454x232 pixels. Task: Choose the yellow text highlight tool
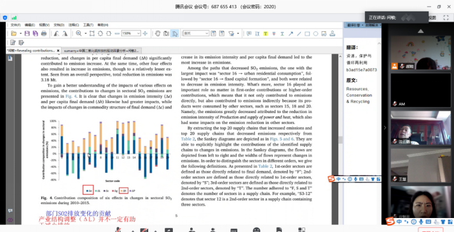(265, 34)
